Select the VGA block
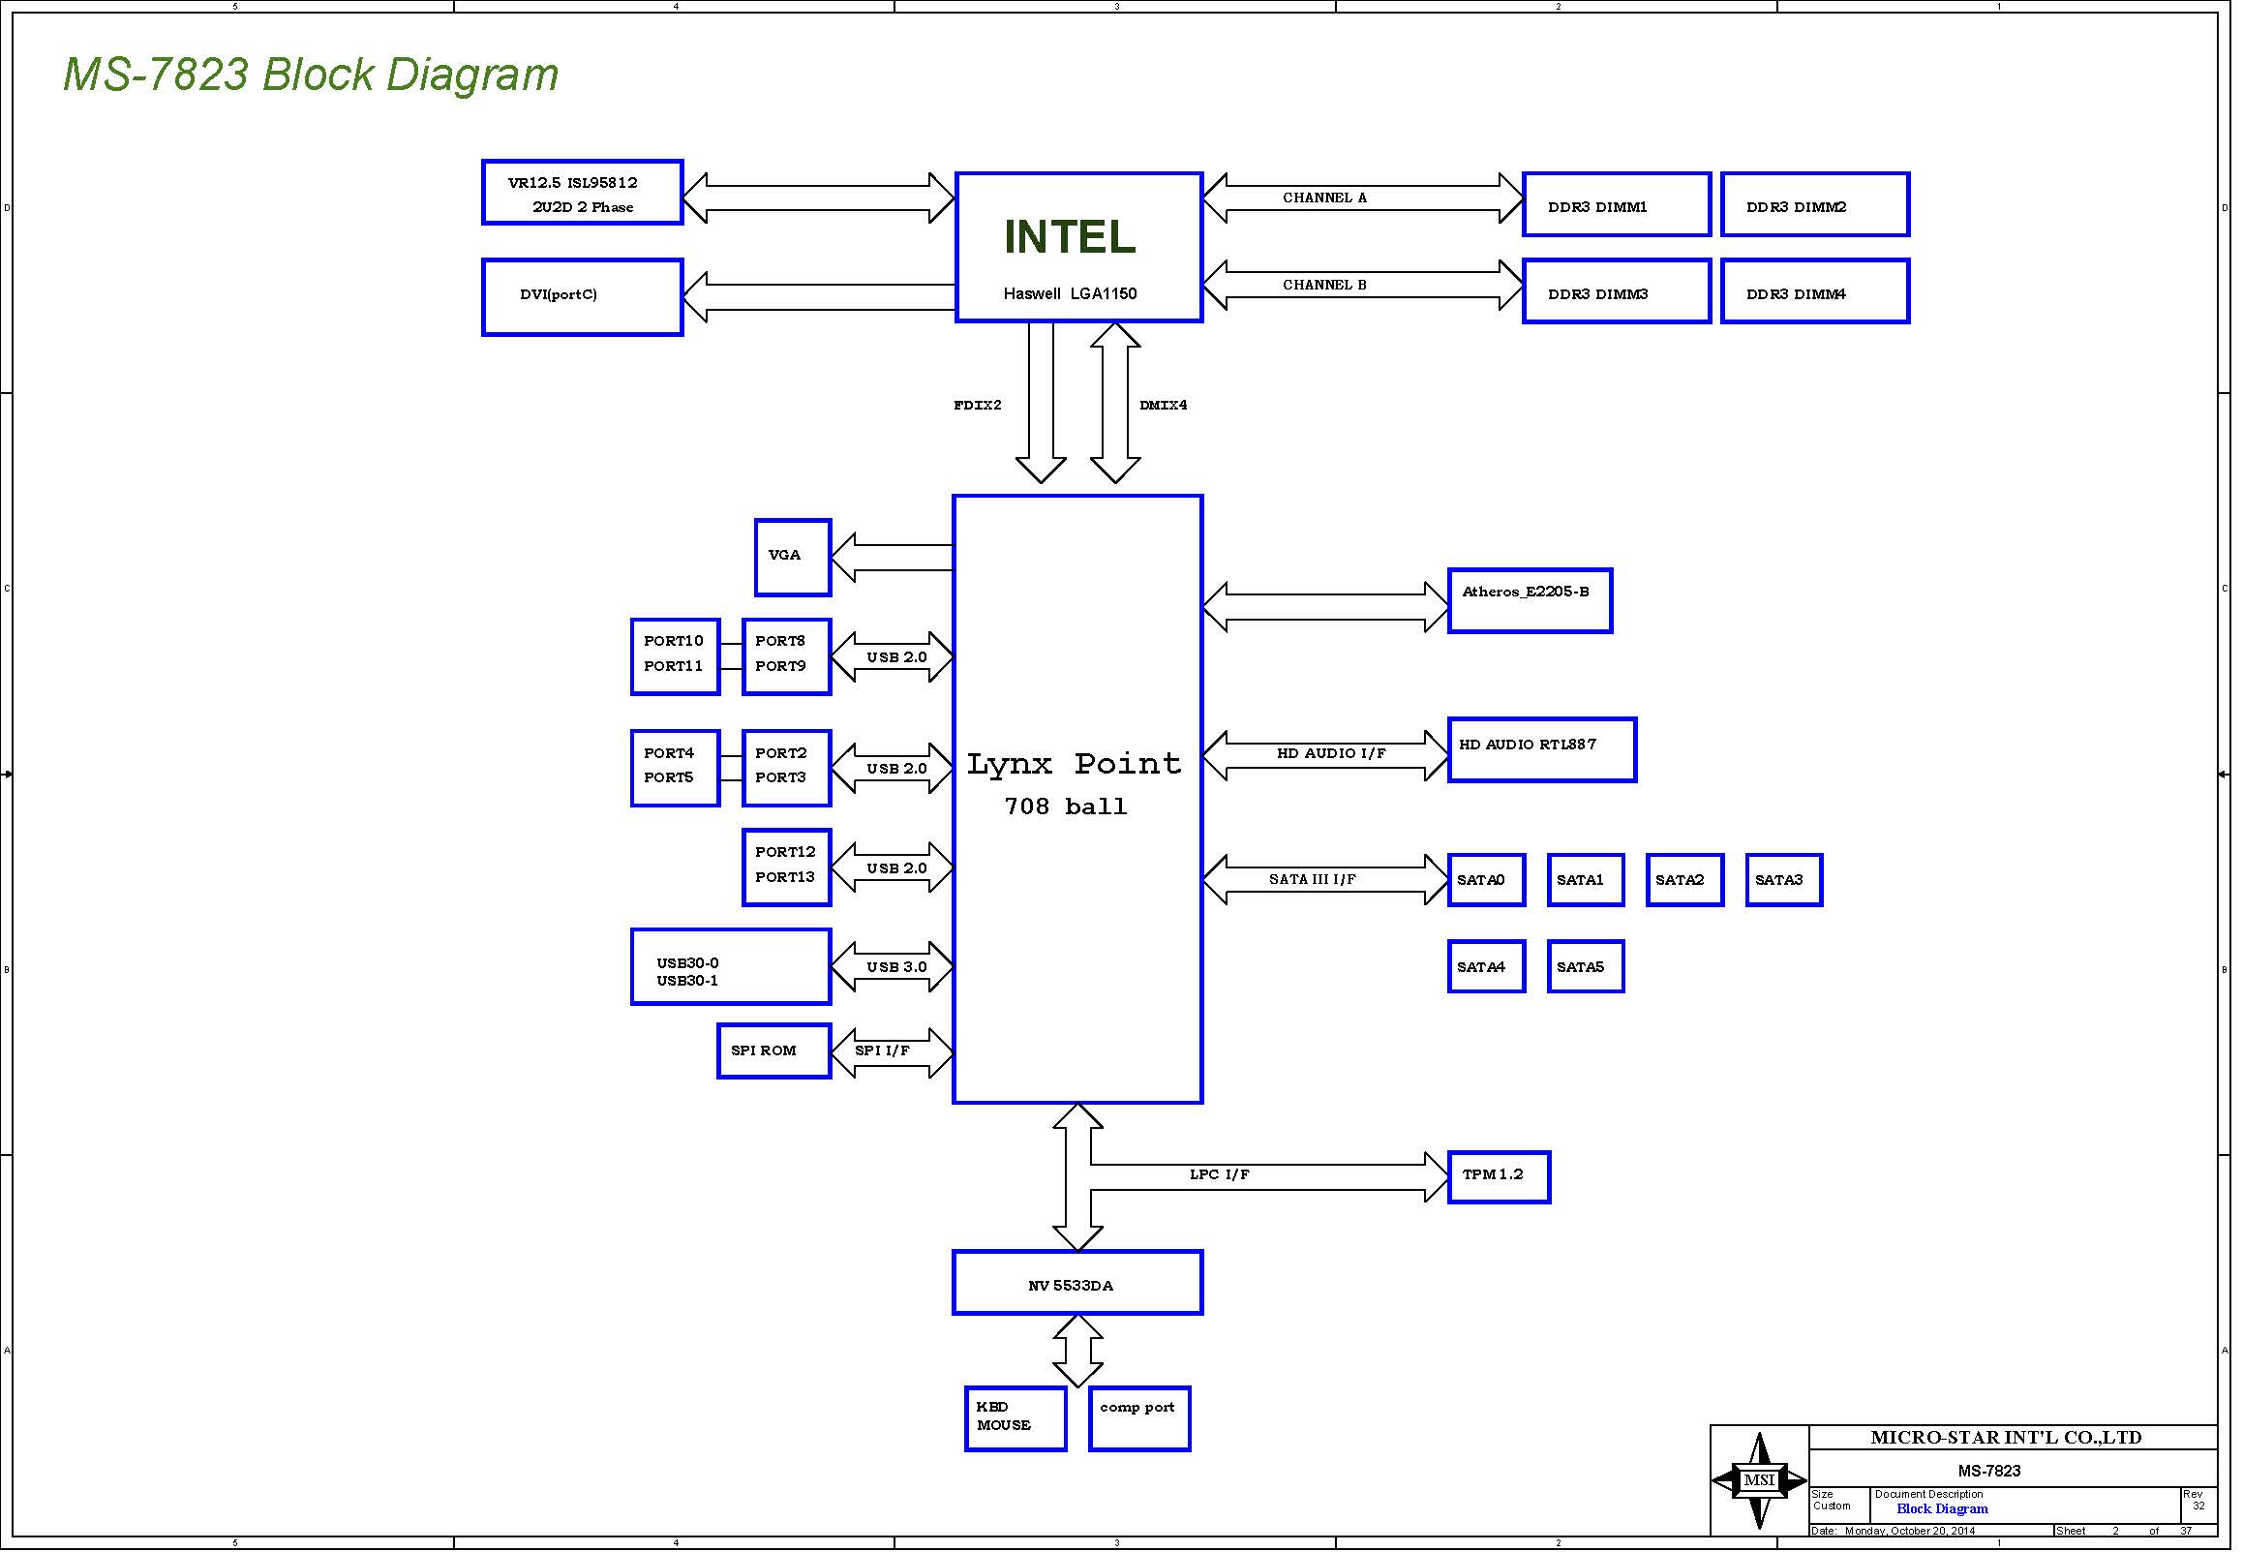Screen dimensions: 2243x1552 (x=793, y=558)
